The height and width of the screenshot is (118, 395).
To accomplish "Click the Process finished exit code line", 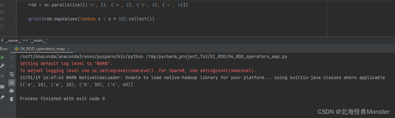I will coord(62,99).
